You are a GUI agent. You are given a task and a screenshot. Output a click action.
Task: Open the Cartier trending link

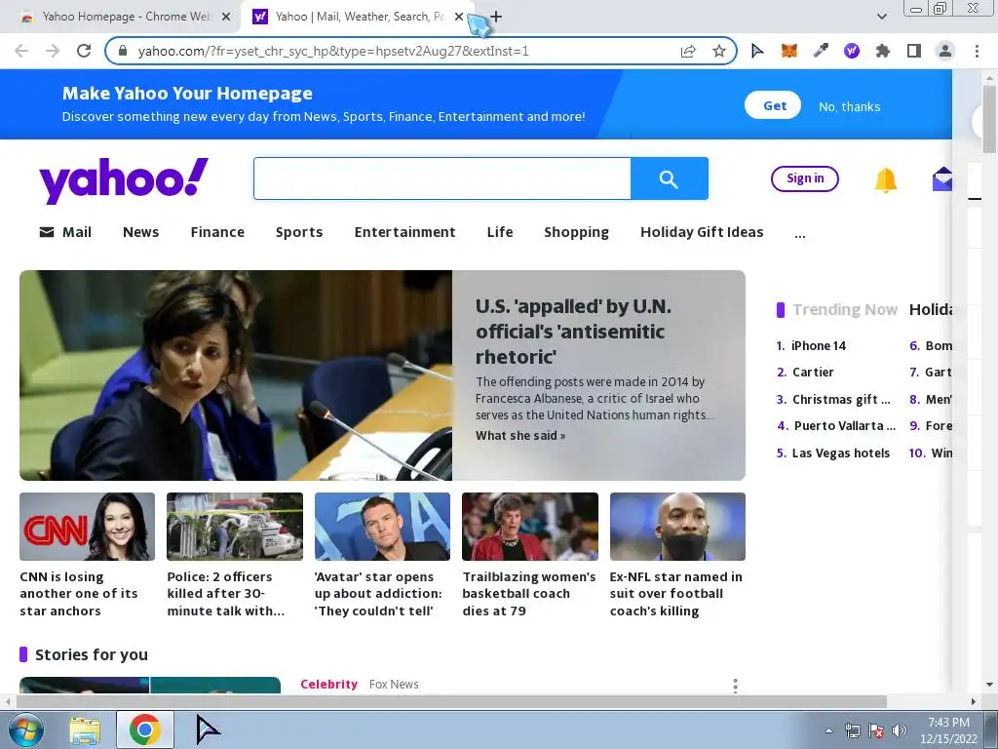point(813,372)
